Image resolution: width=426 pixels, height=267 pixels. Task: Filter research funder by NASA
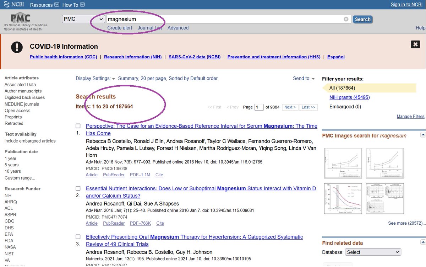(x=10, y=247)
